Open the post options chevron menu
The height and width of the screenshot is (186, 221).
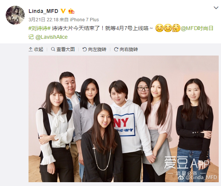(x=216, y=8)
